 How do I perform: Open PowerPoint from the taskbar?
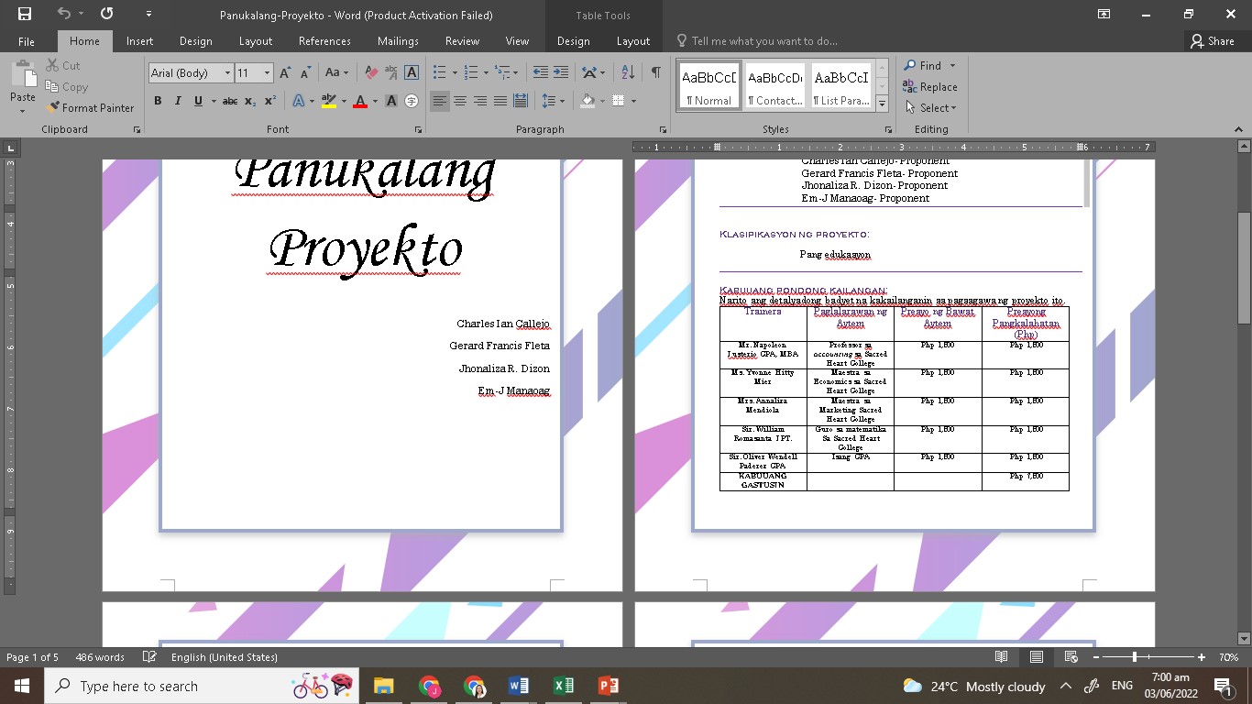(608, 686)
